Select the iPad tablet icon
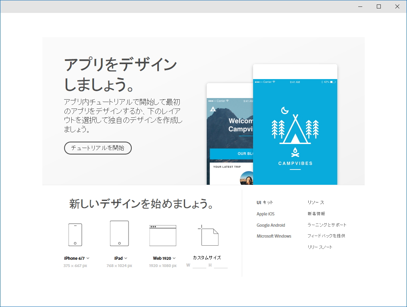 pos(119,233)
